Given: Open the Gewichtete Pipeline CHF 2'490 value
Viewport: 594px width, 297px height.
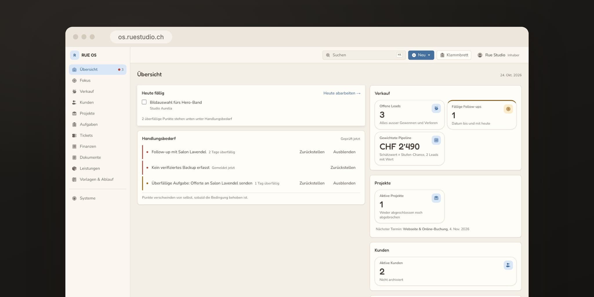Looking at the screenshot, I should click(x=399, y=147).
